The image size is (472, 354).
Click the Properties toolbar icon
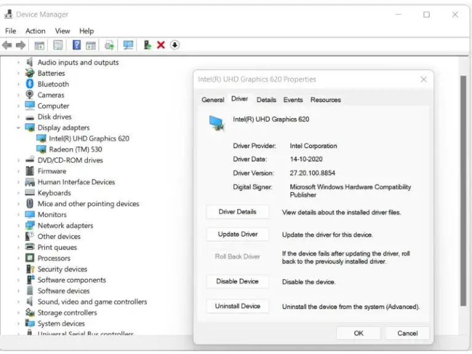pyautogui.click(x=58, y=45)
